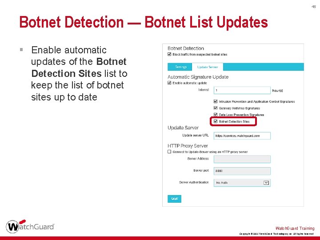
Task: Click the Server Address input field
Action: [x=242, y=159]
